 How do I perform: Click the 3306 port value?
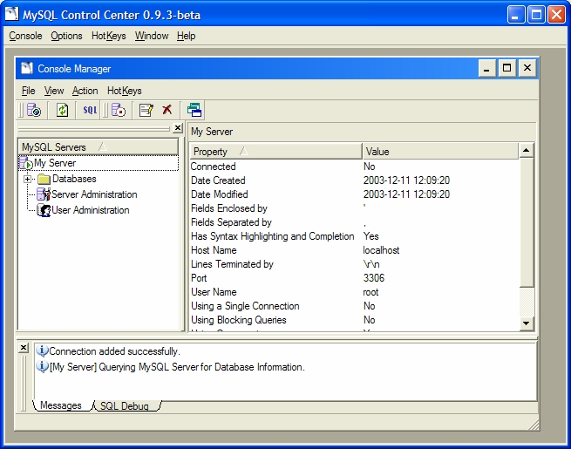pos(374,278)
